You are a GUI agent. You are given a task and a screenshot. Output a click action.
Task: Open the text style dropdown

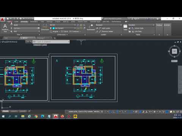pyautogui.click(x=27, y=25)
